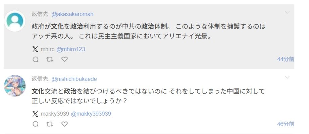Open the @nishichibakaede reply-target link
The height and width of the screenshot is (134, 309).
(x=74, y=79)
